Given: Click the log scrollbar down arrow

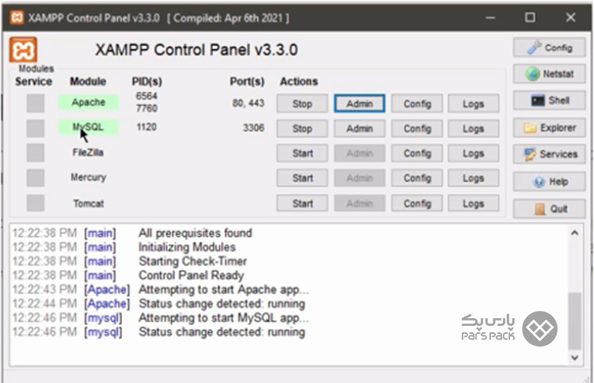Looking at the screenshot, I should pos(575,357).
